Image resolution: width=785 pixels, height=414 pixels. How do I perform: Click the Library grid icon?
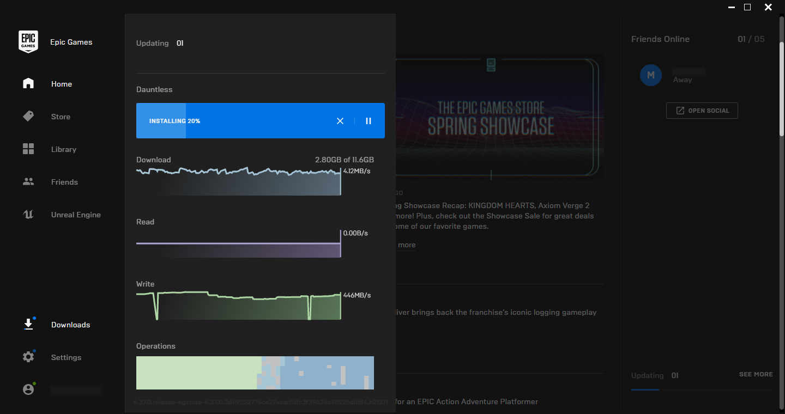point(28,149)
